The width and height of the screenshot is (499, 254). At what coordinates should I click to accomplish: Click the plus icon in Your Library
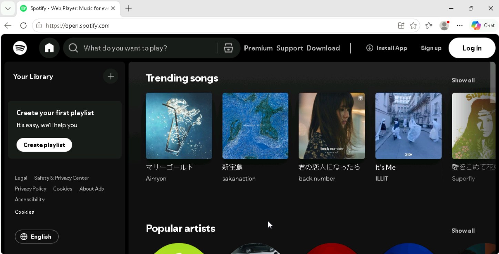pyautogui.click(x=111, y=76)
